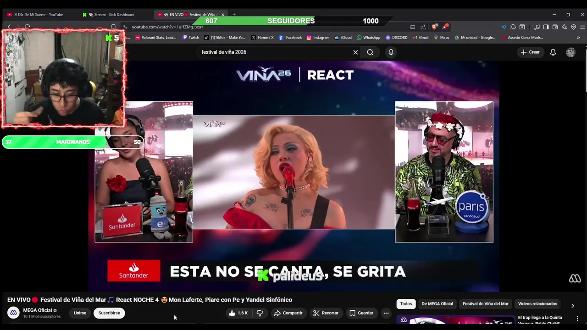Open the Gmail bookmark
The height and width of the screenshot is (330, 587).
coord(420,38)
